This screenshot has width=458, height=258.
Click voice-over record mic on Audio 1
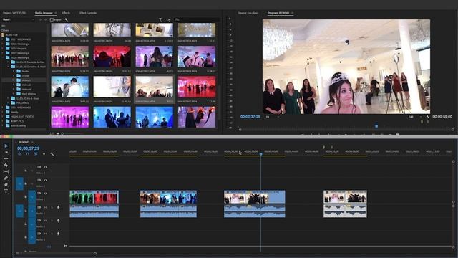pos(59,207)
